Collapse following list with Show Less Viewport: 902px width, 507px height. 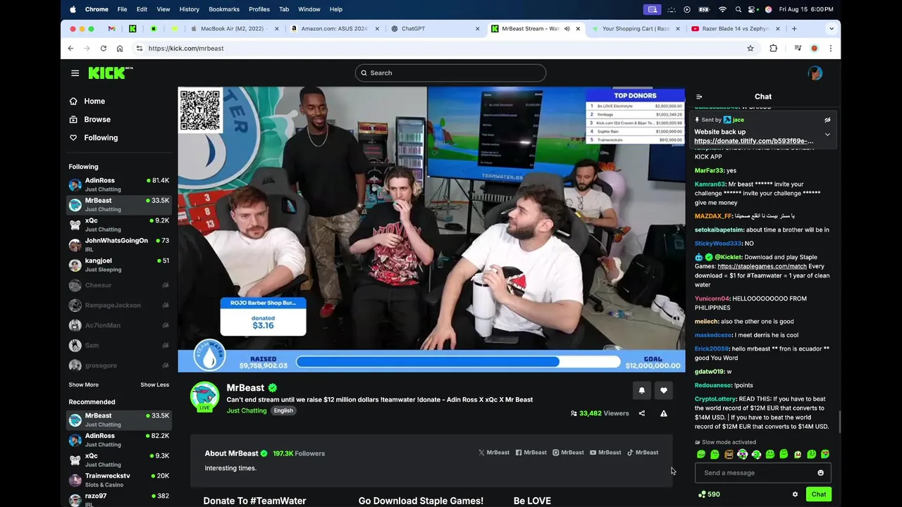pyautogui.click(x=154, y=385)
